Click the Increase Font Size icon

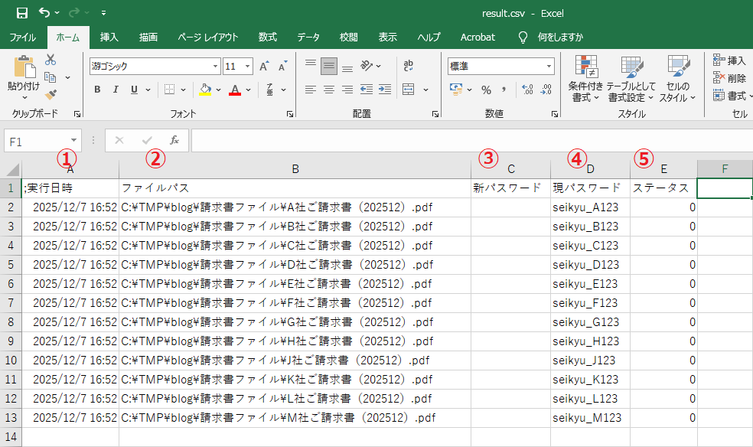coord(264,67)
